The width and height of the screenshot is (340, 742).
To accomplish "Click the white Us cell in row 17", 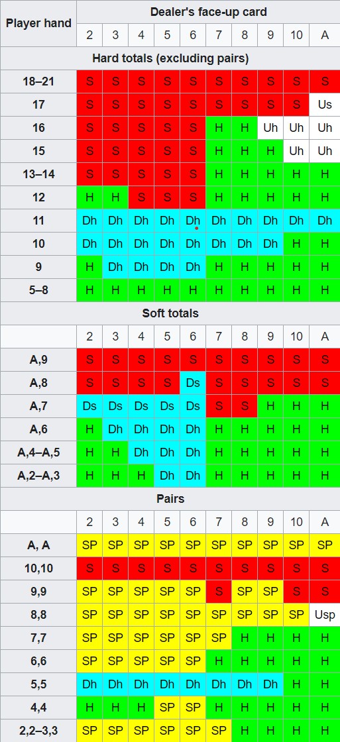I will pos(325,105).
